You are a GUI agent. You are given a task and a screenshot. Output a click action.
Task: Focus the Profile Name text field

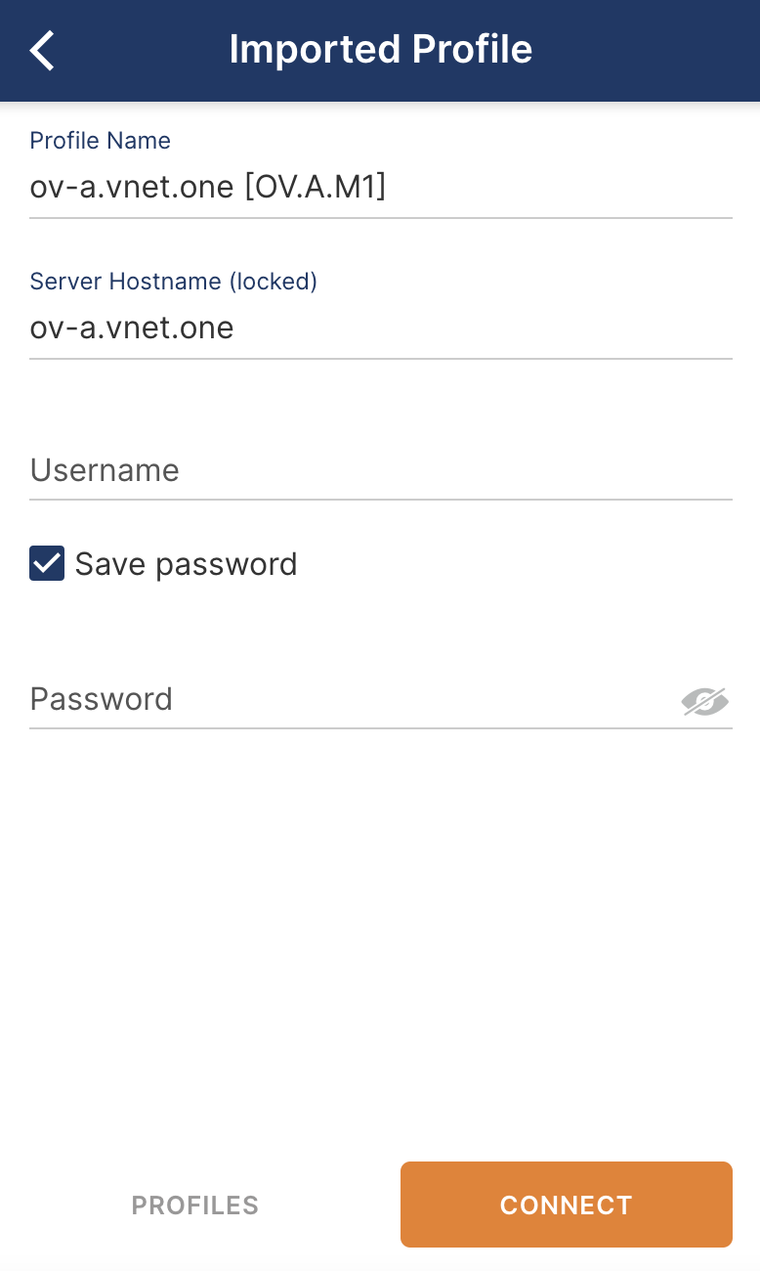coord(381,187)
